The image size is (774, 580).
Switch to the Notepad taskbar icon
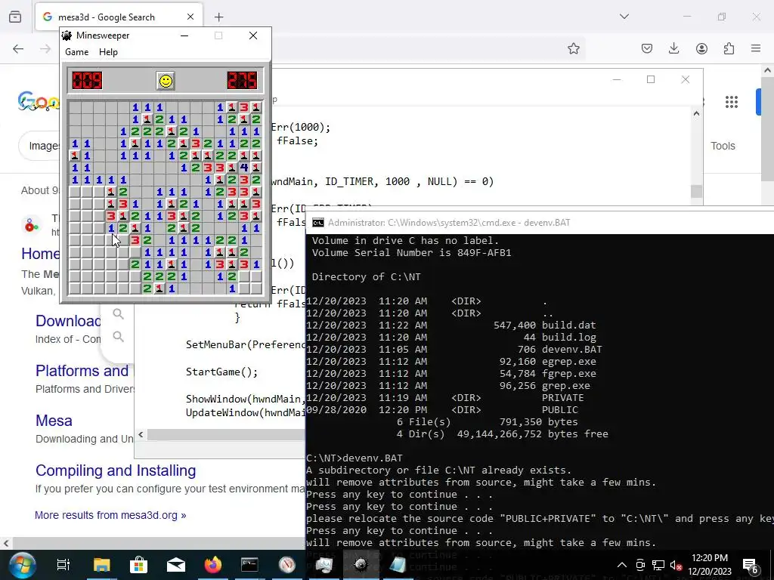(398, 565)
